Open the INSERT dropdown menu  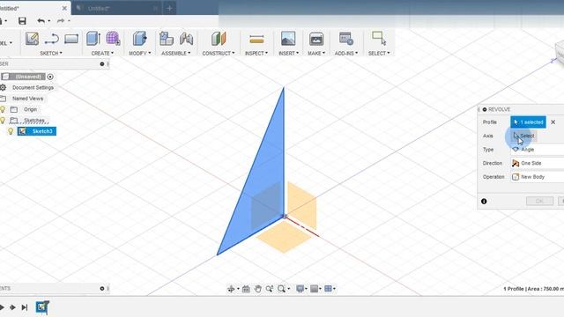pyautogui.click(x=288, y=53)
